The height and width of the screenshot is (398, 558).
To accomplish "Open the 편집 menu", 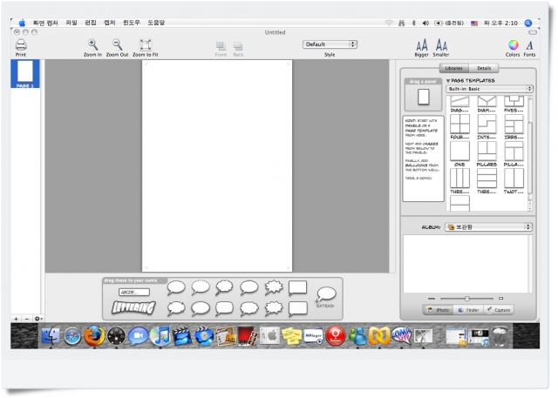I will click(x=91, y=23).
